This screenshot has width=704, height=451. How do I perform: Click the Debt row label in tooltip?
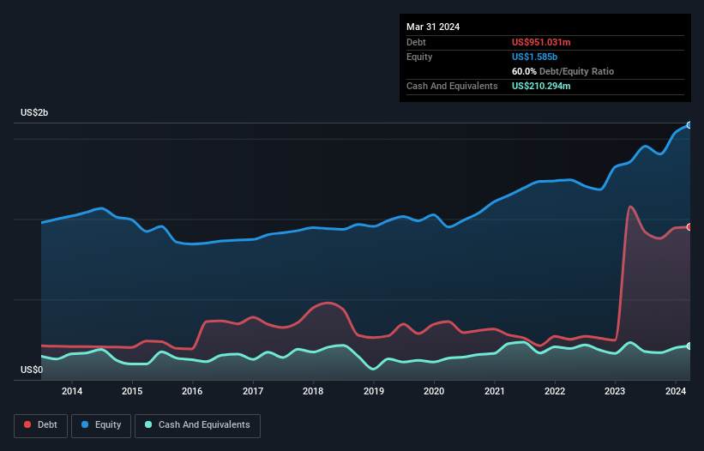click(416, 42)
